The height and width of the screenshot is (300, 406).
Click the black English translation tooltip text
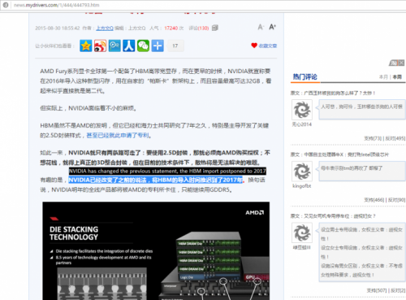(167, 171)
